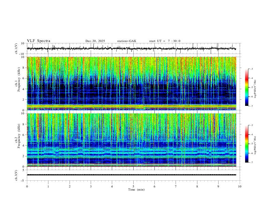Click the ch.3 flat black signal trace
This screenshot has height=209, width=270.
pyautogui.click(x=131, y=175)
